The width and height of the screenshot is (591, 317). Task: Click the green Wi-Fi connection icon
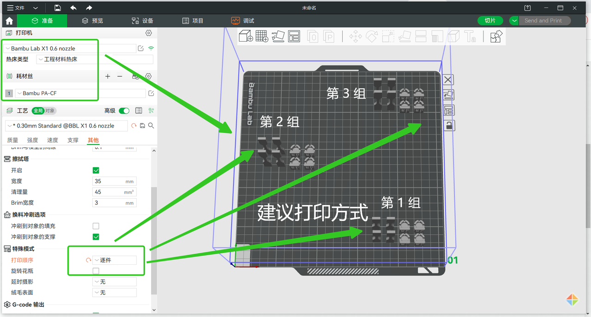click(151, 49)
